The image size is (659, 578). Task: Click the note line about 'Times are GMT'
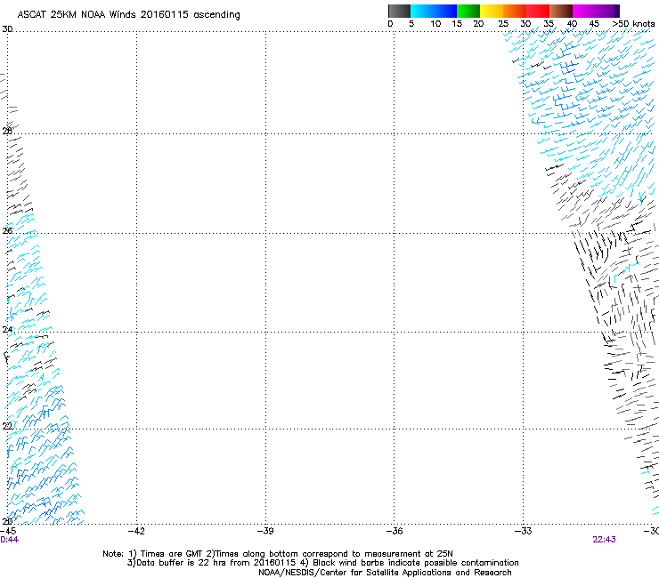(278, 554)
